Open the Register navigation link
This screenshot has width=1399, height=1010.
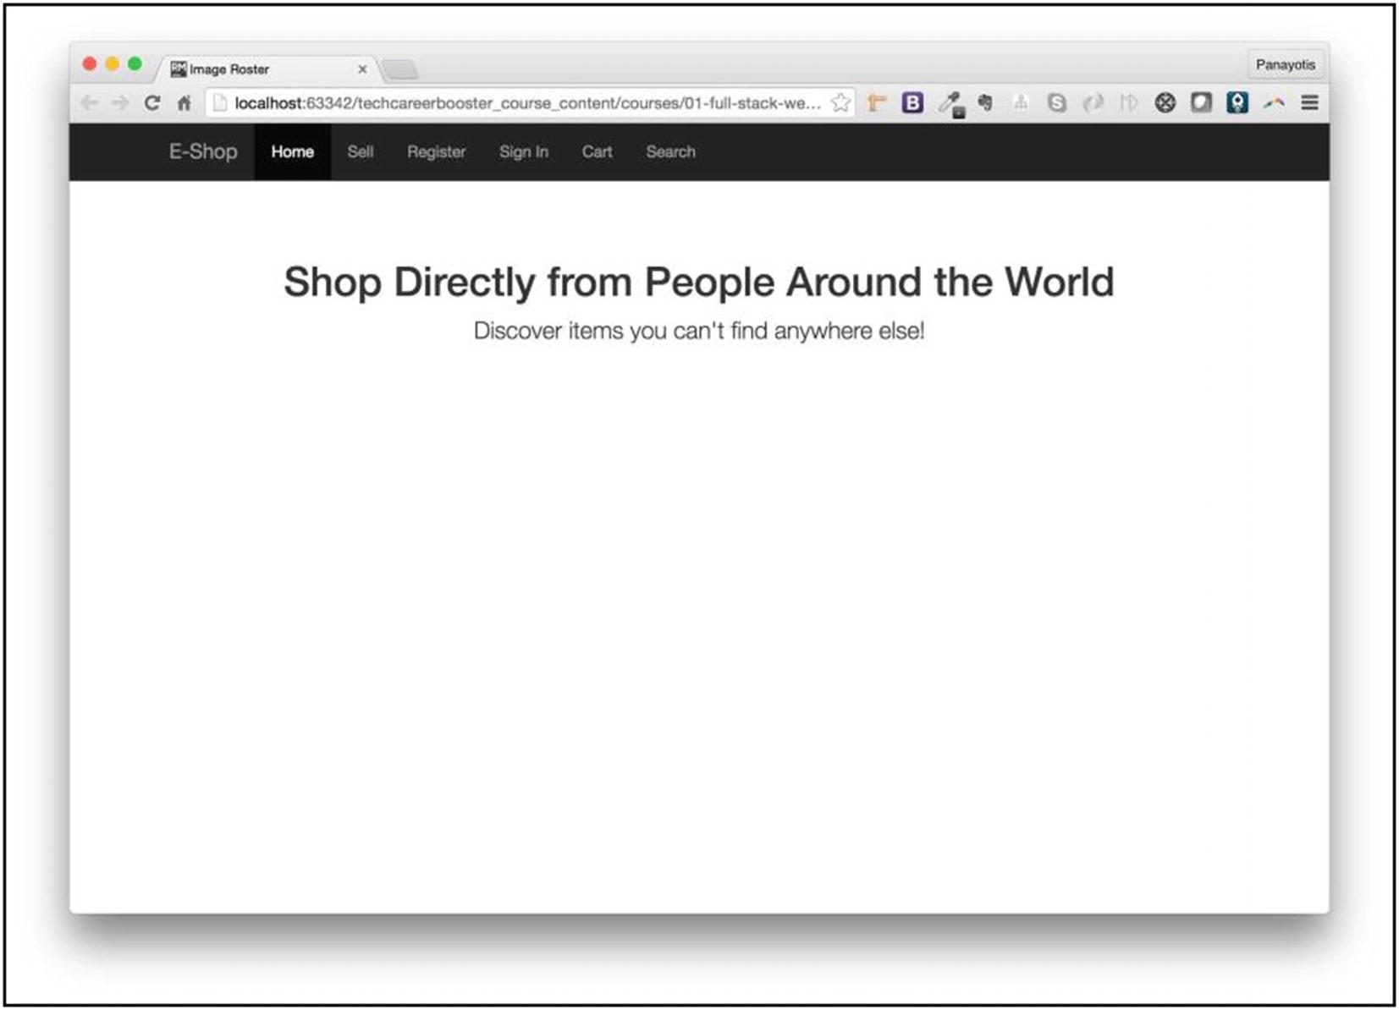pyautogui.click(x=436, y=152)
